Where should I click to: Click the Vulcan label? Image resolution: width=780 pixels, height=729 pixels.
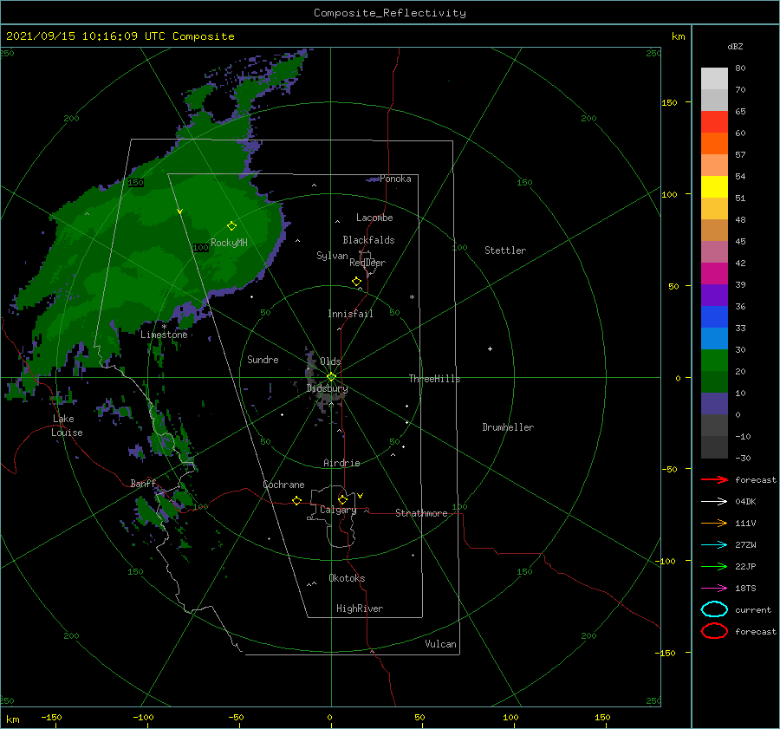point(440,644)
